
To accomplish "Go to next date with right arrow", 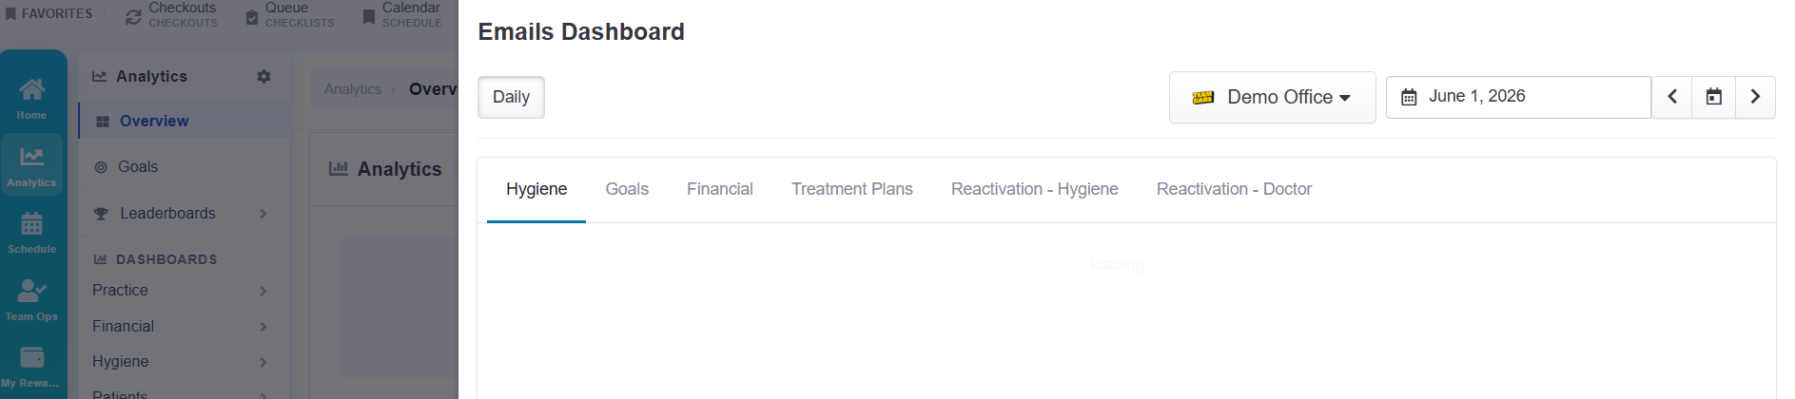I will pyautogui.click(x=1755, y=97).
